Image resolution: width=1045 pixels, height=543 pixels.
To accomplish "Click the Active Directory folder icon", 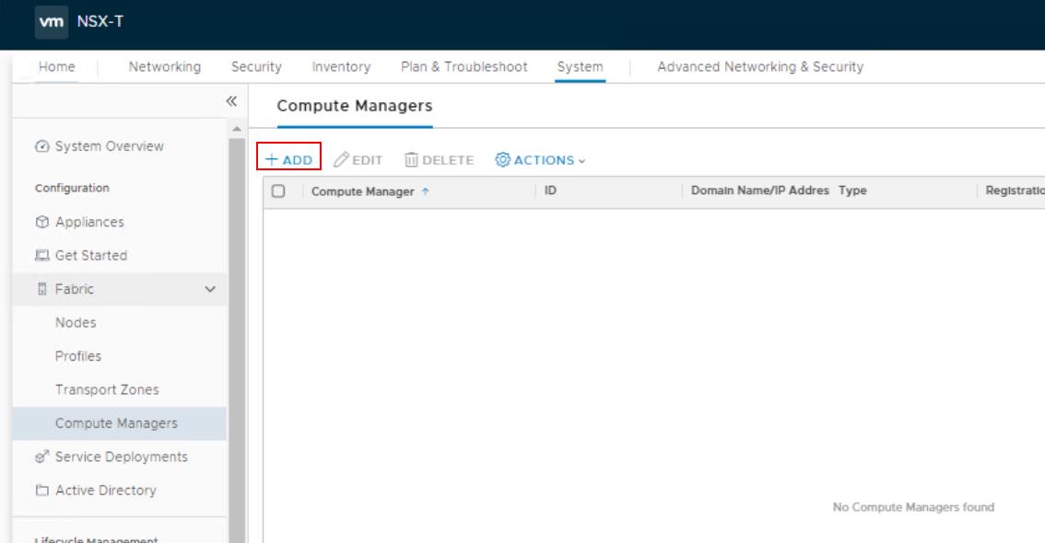I will [42, 491].
